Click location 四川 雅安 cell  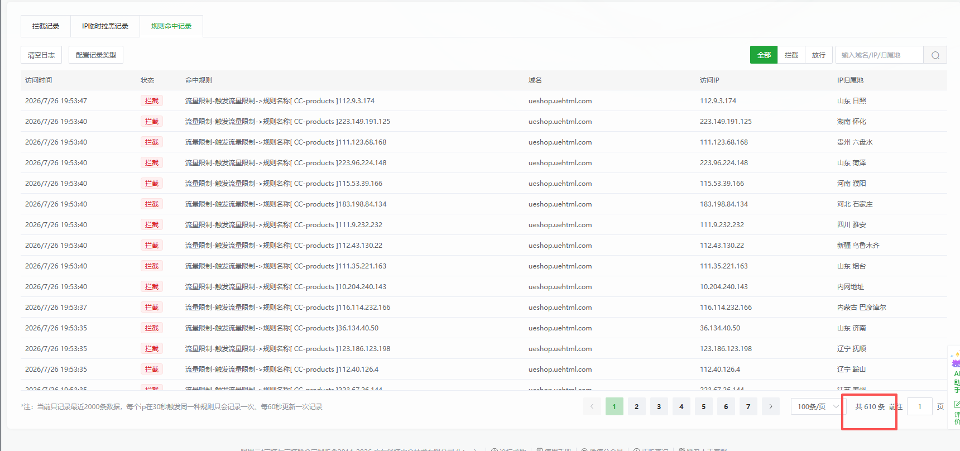852,225
